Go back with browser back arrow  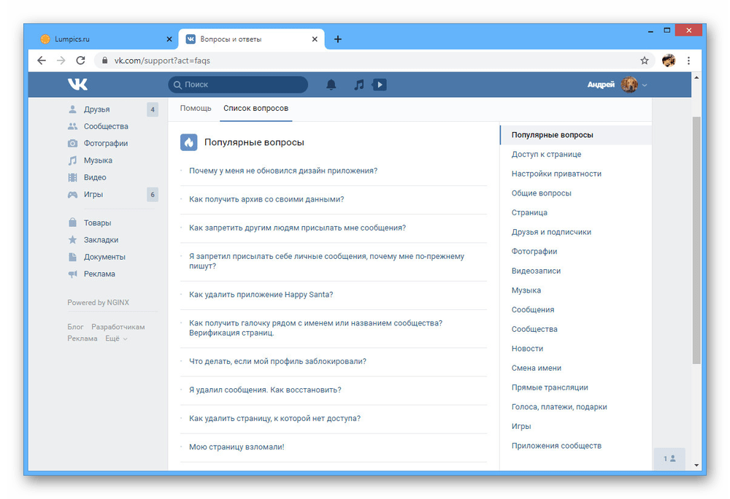(42, 61)
